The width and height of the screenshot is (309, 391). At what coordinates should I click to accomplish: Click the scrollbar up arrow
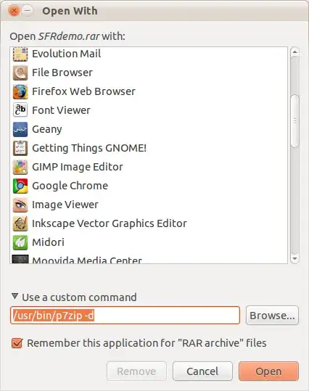tap(294, 52)
